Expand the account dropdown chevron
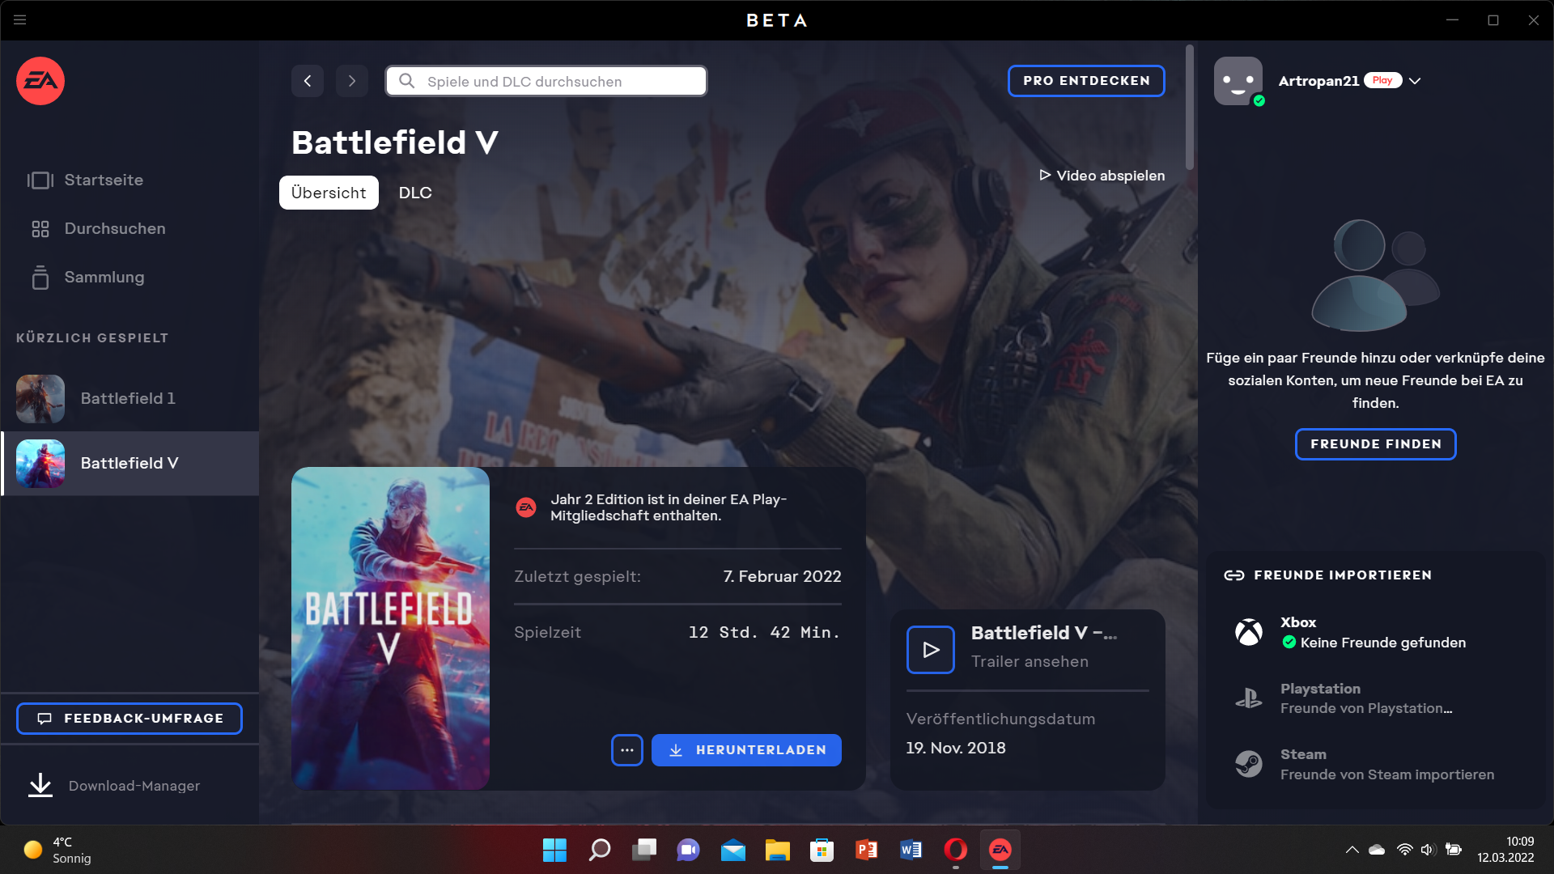 point(1415,81)
